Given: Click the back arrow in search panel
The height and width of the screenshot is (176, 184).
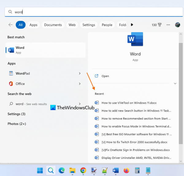Looking at the screenshot, I should click(11, 25).
